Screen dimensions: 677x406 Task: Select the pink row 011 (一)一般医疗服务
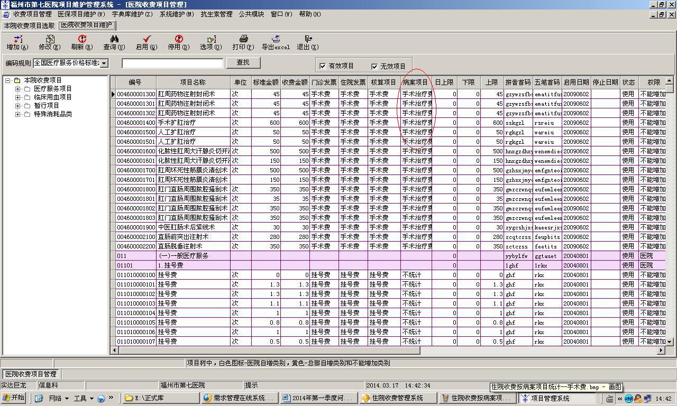pos(390,256)
